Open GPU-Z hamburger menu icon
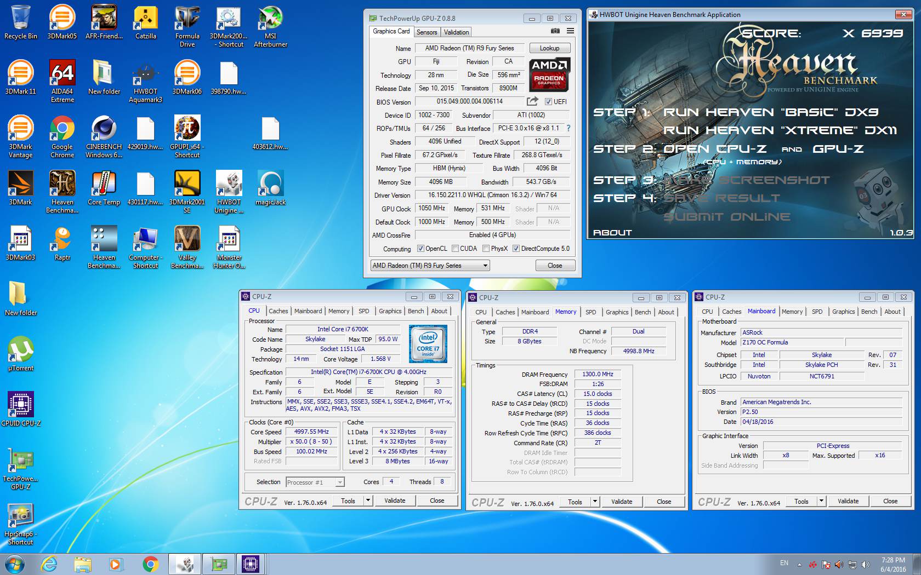Viewport: 921px width, 575px height. 570,31
